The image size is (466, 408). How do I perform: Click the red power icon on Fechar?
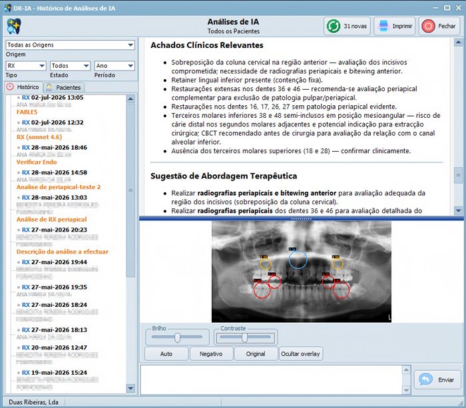pyautogui.click(x=428, y=26)
